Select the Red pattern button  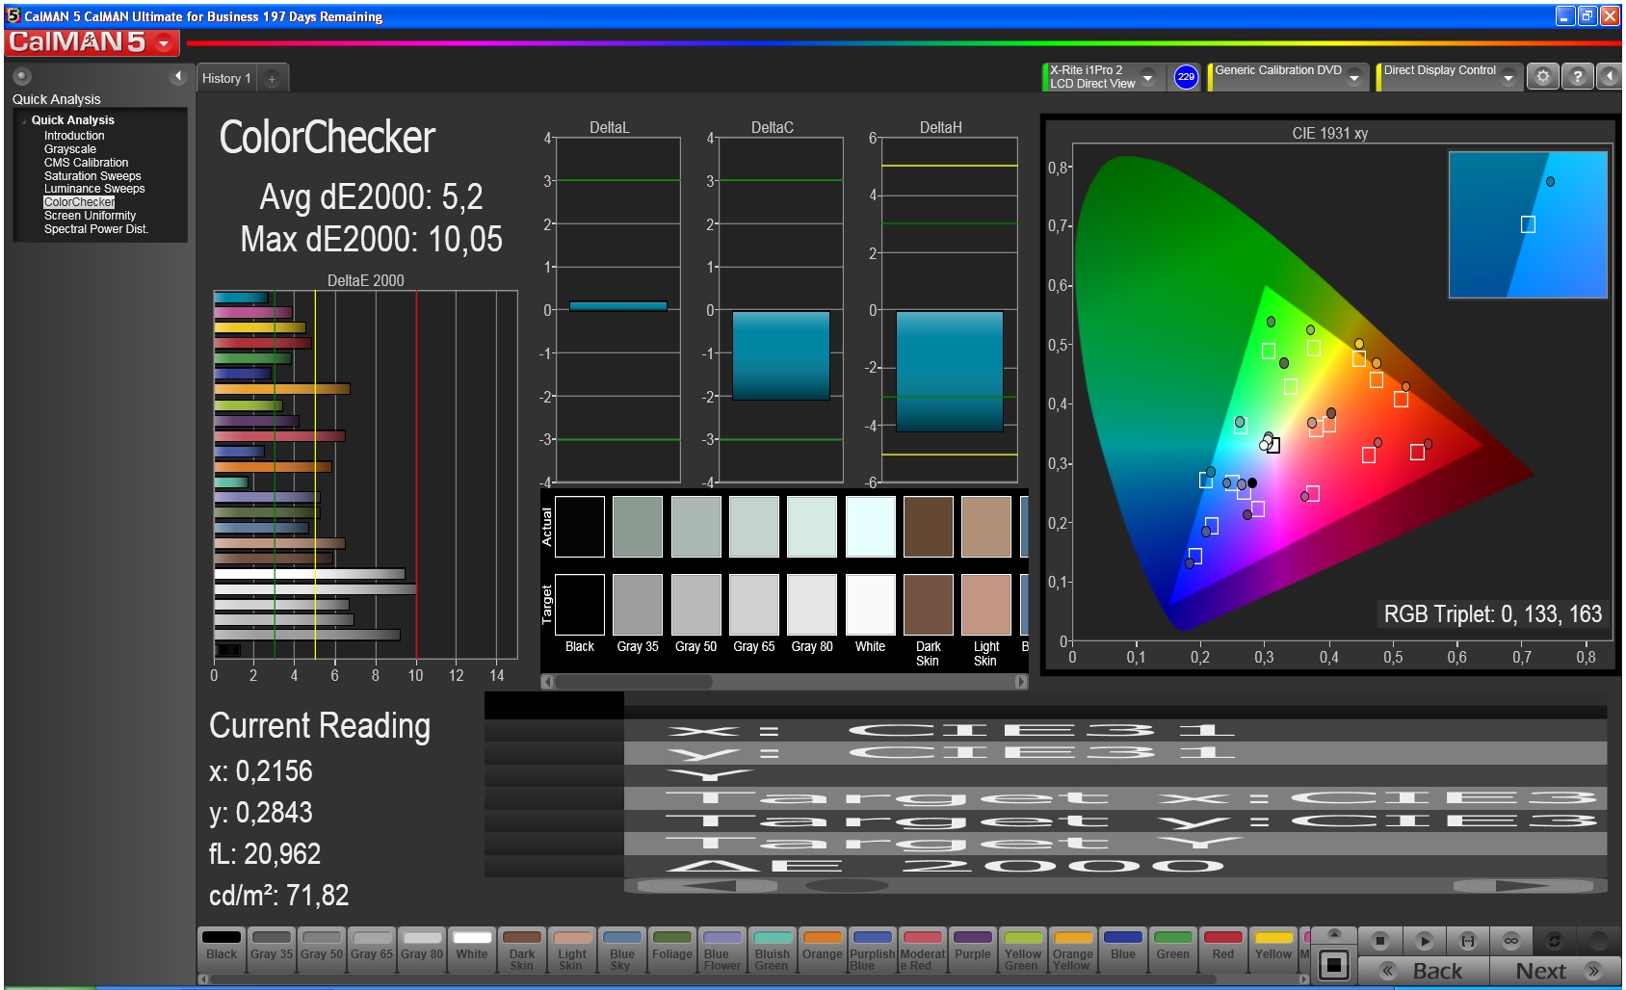pyautogui.click(x=1223, y=949)
